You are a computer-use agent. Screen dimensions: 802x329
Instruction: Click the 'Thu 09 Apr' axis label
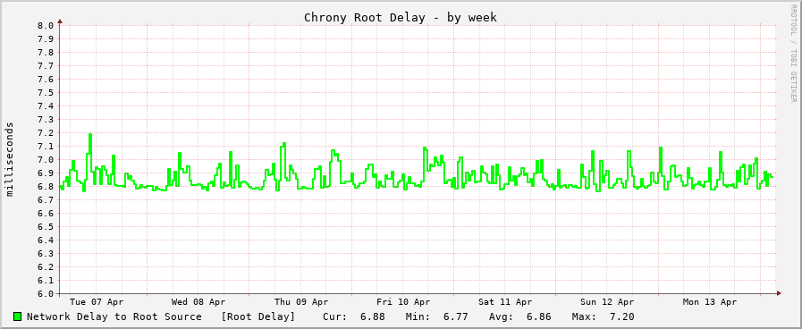coord(300,302)
